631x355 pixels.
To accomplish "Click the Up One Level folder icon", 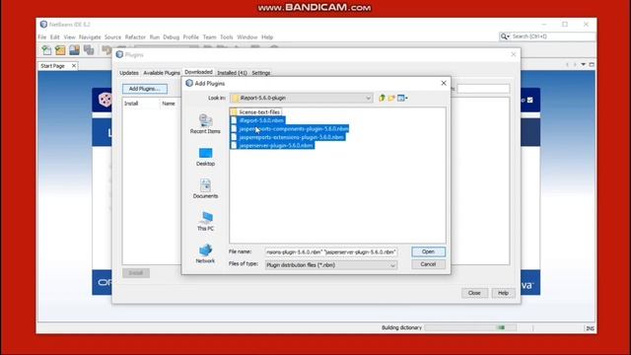I will [x=382, y=98].
